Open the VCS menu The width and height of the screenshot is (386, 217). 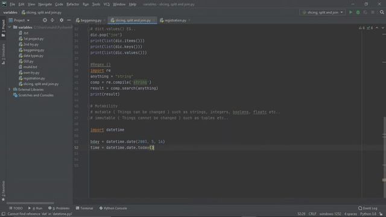click(x=106, y=4)
